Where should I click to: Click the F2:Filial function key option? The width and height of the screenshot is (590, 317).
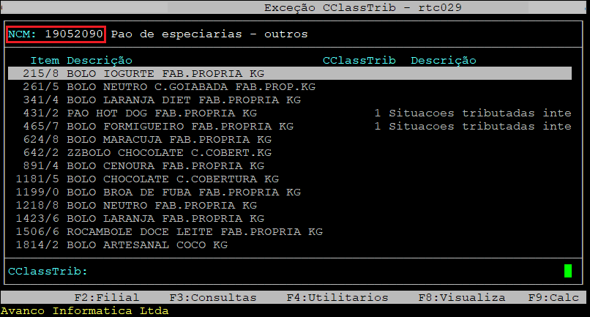click(x=106, y=297)
